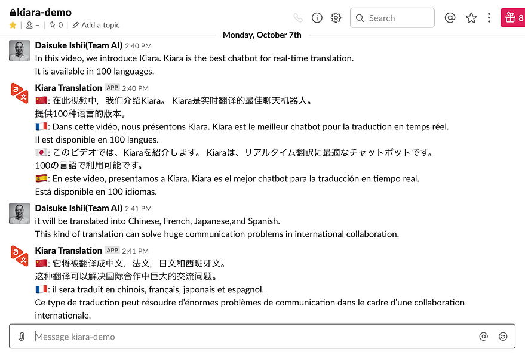525x358 pixels.
Task: Show mentions and reactions @ icon
Action: tap(450, 17)
